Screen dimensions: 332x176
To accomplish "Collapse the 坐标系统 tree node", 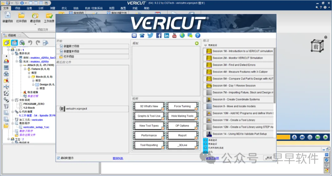I will point(13,100).
